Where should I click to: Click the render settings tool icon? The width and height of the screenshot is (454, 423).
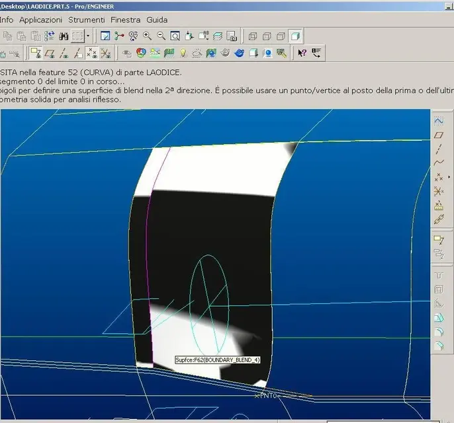pos(282,53)
